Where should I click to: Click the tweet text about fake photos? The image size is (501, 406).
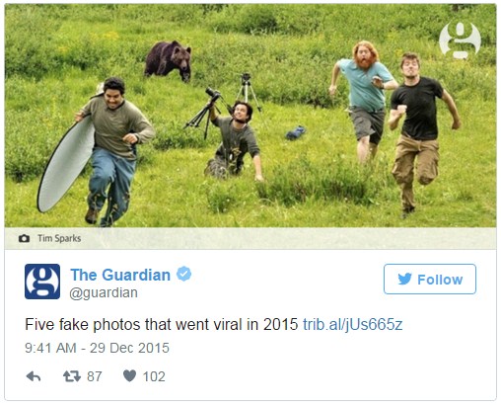pos(162,324)
